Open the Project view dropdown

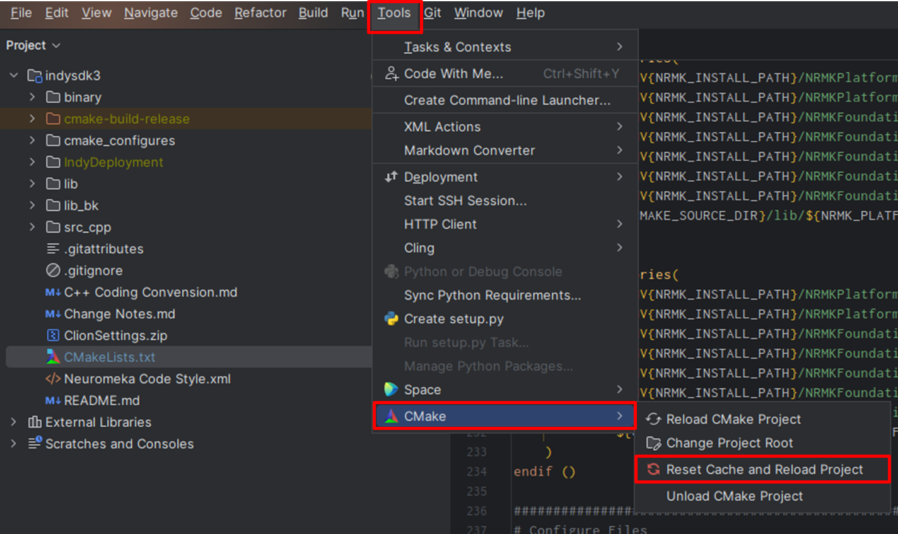click(x=33, y=45)
